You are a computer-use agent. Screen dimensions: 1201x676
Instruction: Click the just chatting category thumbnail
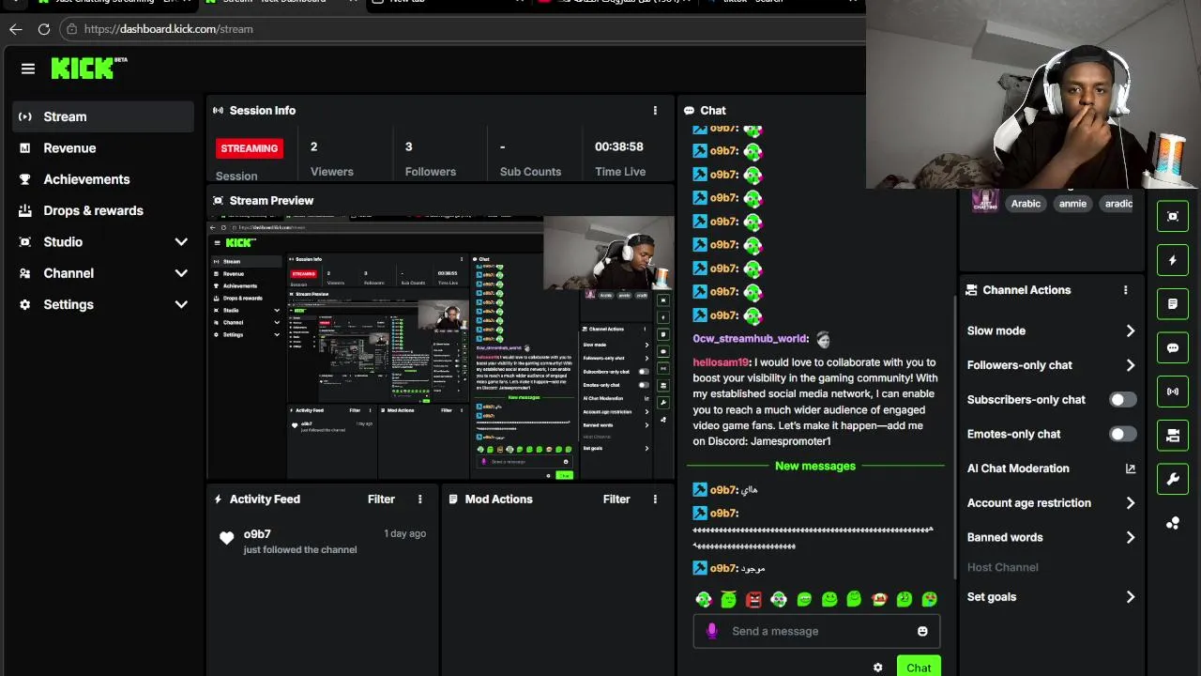point(985,201)
